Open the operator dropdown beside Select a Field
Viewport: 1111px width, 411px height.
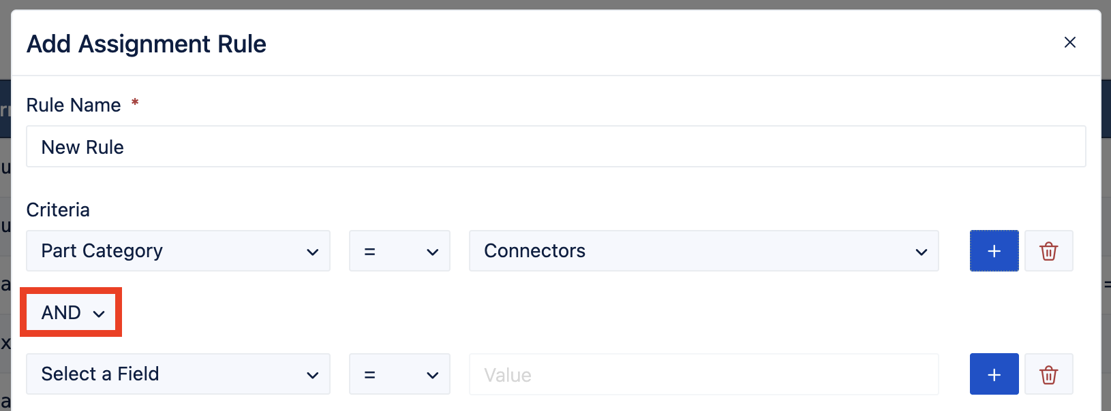pos(399,374)
